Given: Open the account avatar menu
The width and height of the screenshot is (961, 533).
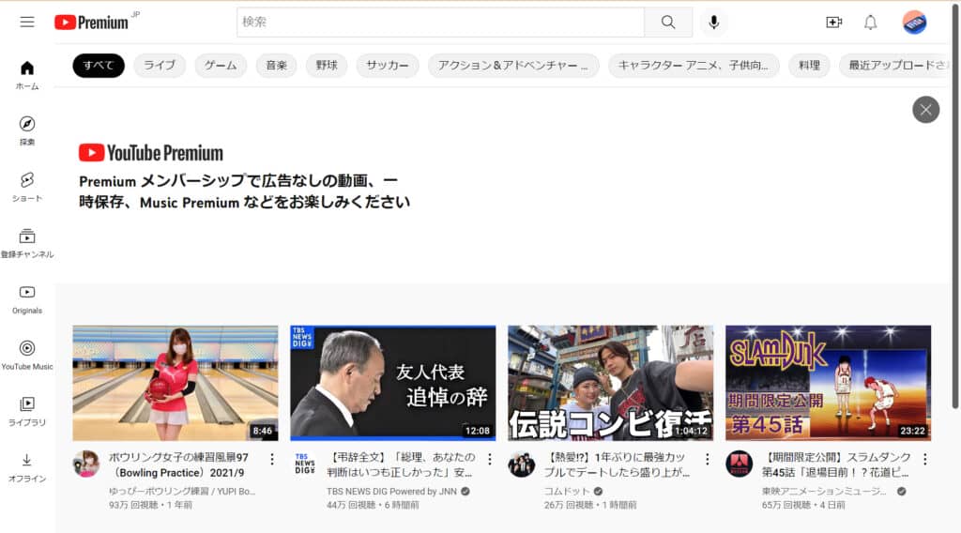Looking at the screenshot, I should coord(914,23).
